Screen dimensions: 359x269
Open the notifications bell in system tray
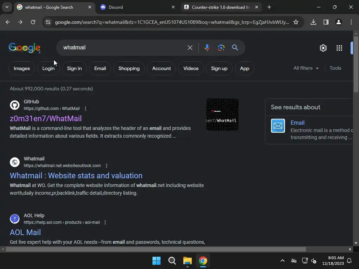point(349,261)
